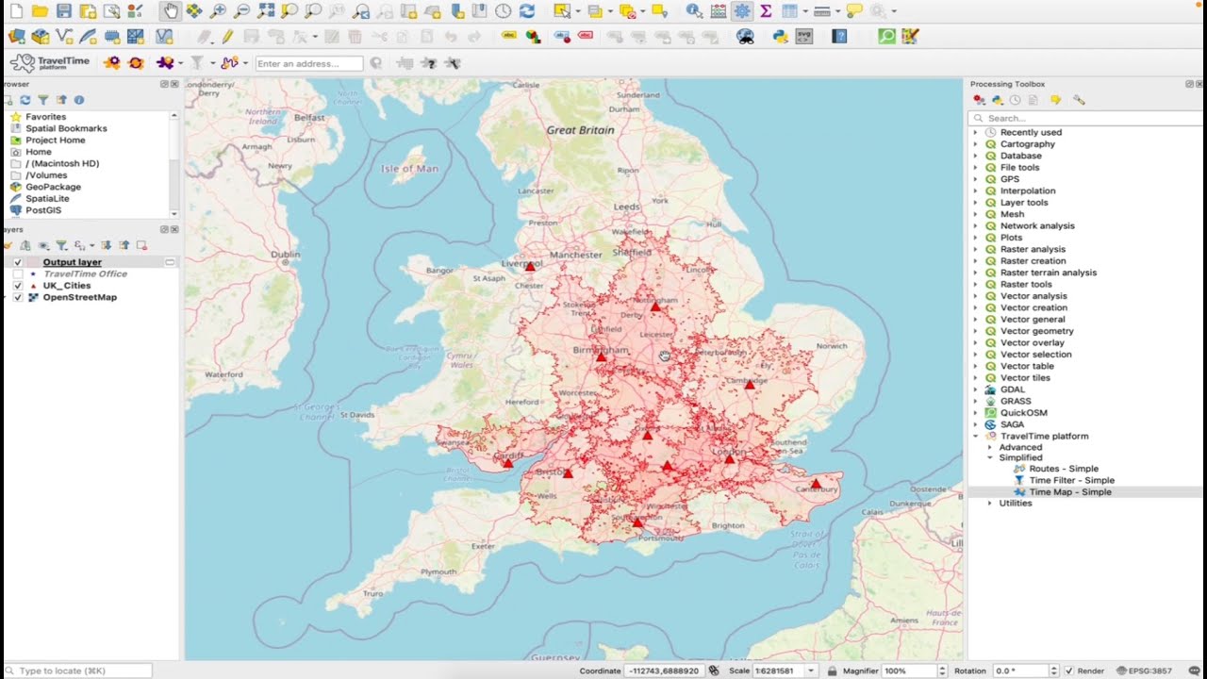Select Favorites in the Browser panel
The width and height of the screenshot is (1207, 679).
[x=45, y=117]
